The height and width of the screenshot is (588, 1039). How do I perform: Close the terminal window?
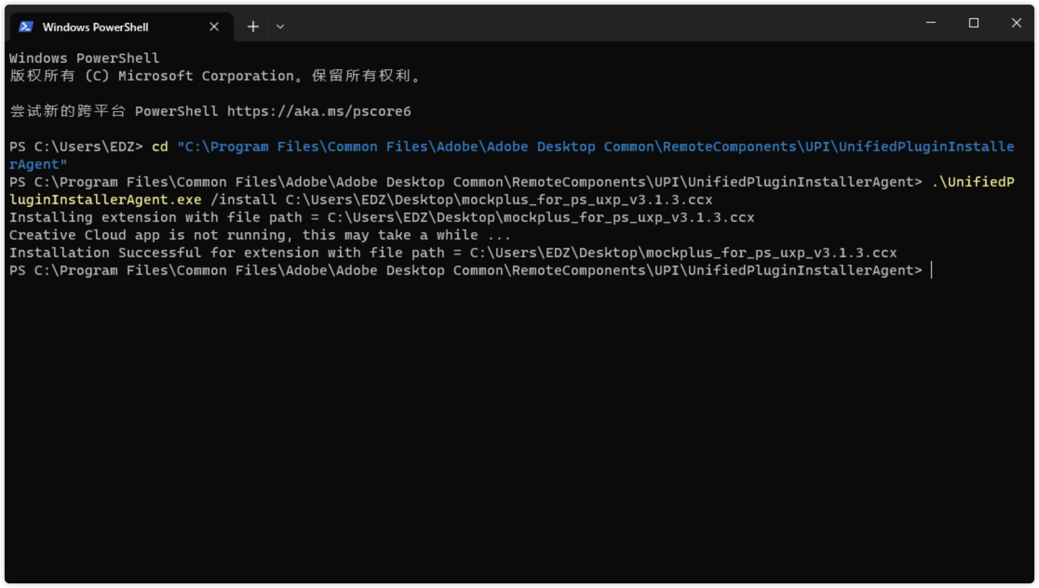[1016, 23]
